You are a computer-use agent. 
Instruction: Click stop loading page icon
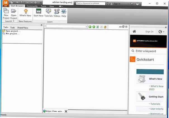click(x=101, y=27)
